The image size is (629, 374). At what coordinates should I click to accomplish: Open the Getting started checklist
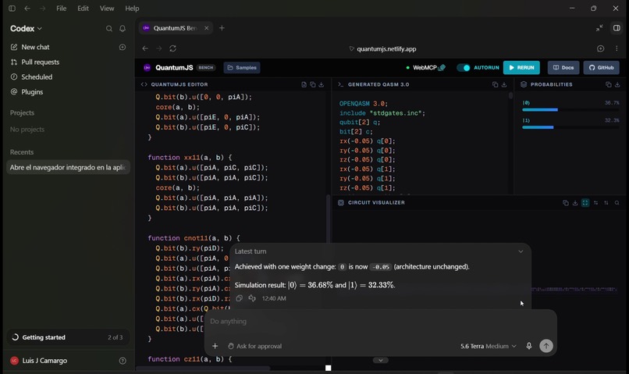(x=68, y=337)
